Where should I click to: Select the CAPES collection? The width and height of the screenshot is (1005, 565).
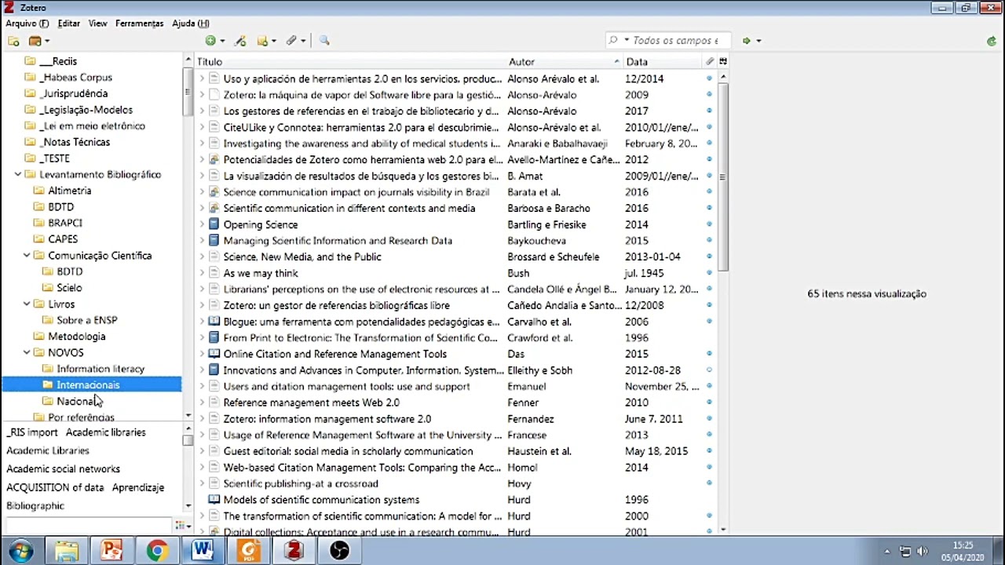tap(63, 239)
